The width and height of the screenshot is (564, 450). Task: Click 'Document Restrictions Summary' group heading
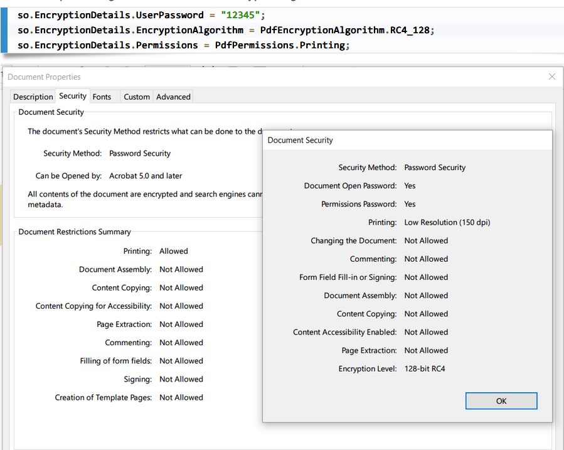[x=75, y=232]
